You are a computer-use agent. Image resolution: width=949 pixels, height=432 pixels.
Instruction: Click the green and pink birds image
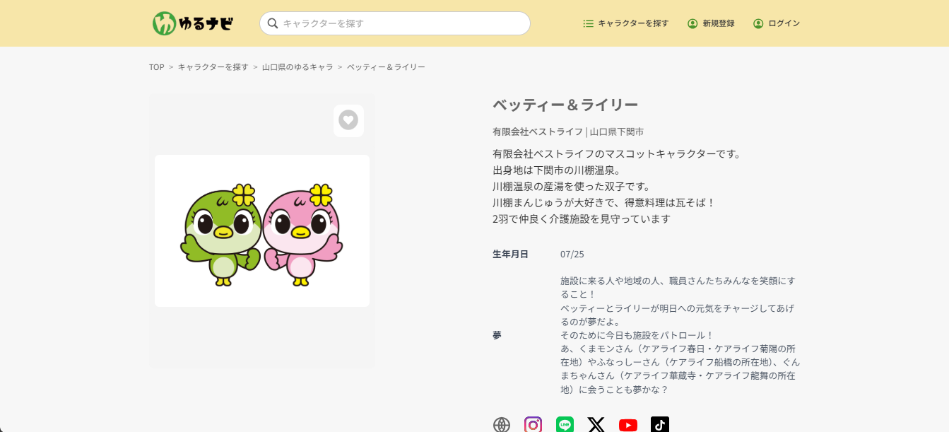click(x=262, y=231)
